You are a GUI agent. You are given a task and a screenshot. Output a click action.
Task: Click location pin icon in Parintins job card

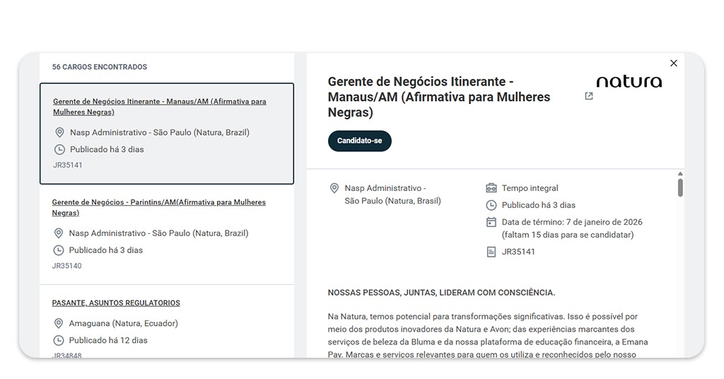(59, 233)
